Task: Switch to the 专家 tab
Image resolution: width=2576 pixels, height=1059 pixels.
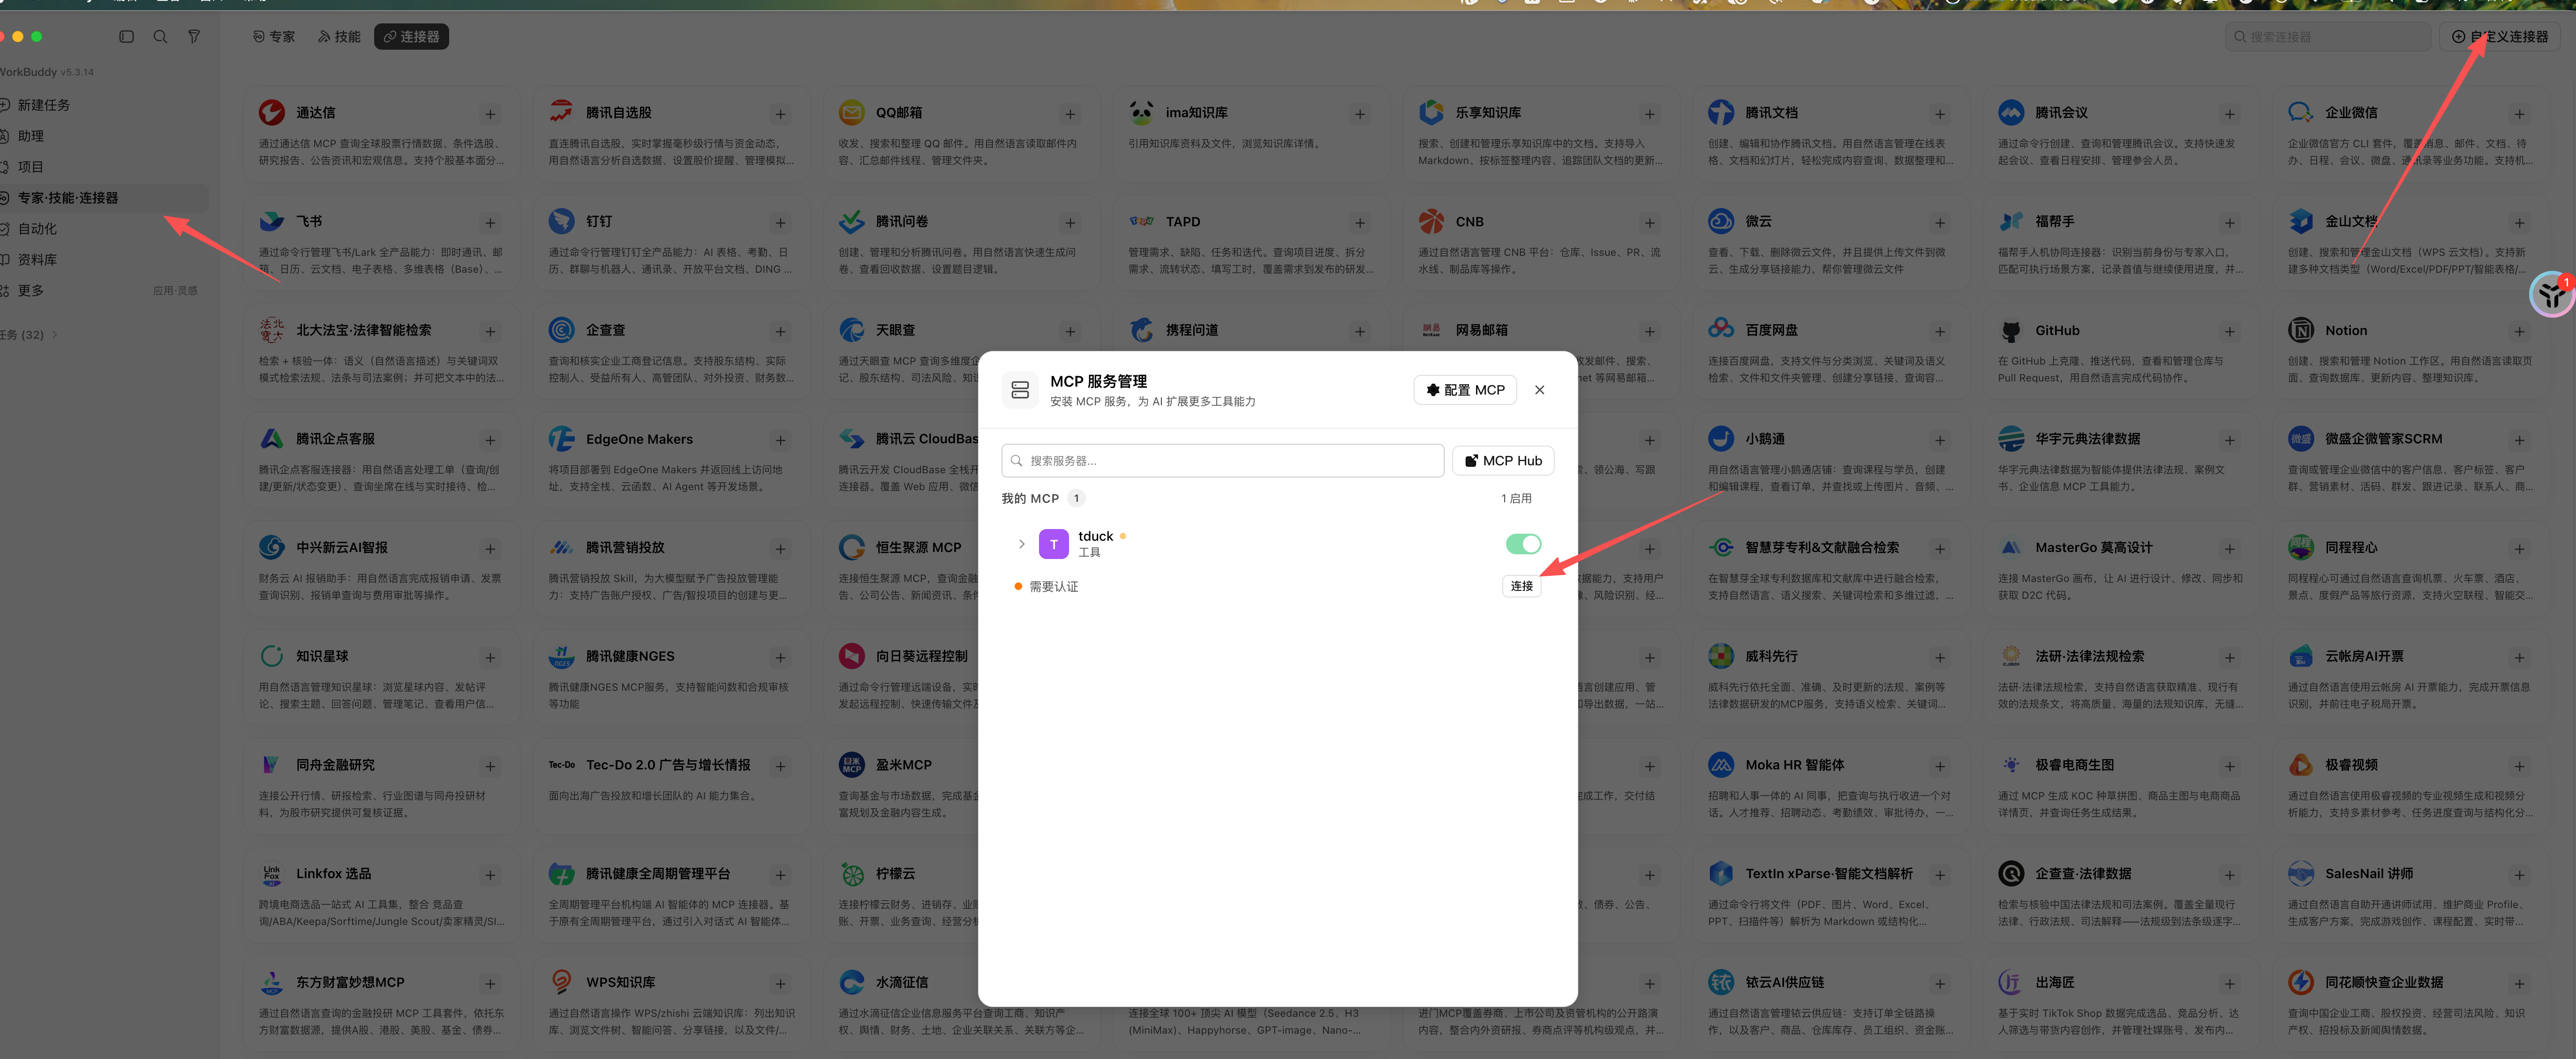Action: pyautogui.click(x=274, y=37)
